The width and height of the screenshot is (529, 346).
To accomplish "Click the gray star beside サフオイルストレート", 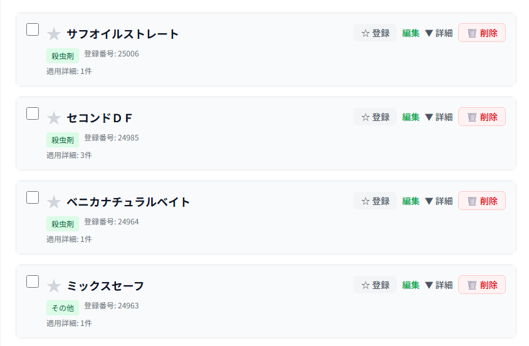I will (x=54, y=34).
